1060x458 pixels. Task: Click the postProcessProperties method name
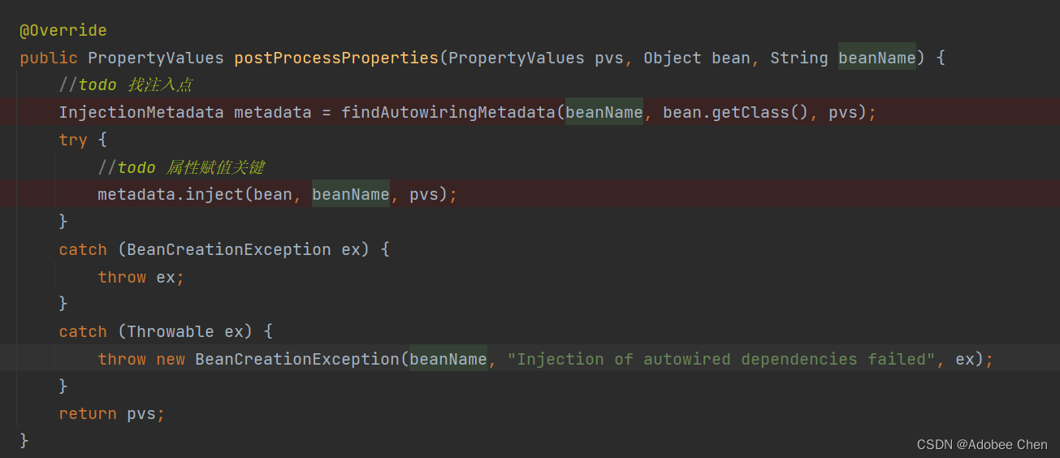(x=336, y=58)
